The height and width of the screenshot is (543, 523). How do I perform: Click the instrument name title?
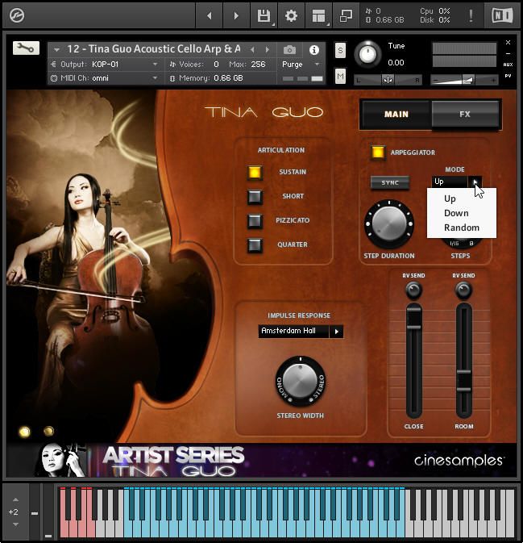pos(154,49)
